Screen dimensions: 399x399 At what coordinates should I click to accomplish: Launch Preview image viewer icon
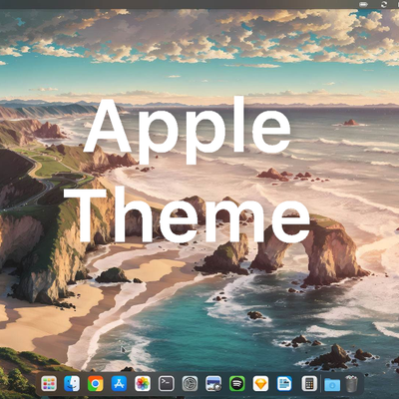tap(213, 384)
